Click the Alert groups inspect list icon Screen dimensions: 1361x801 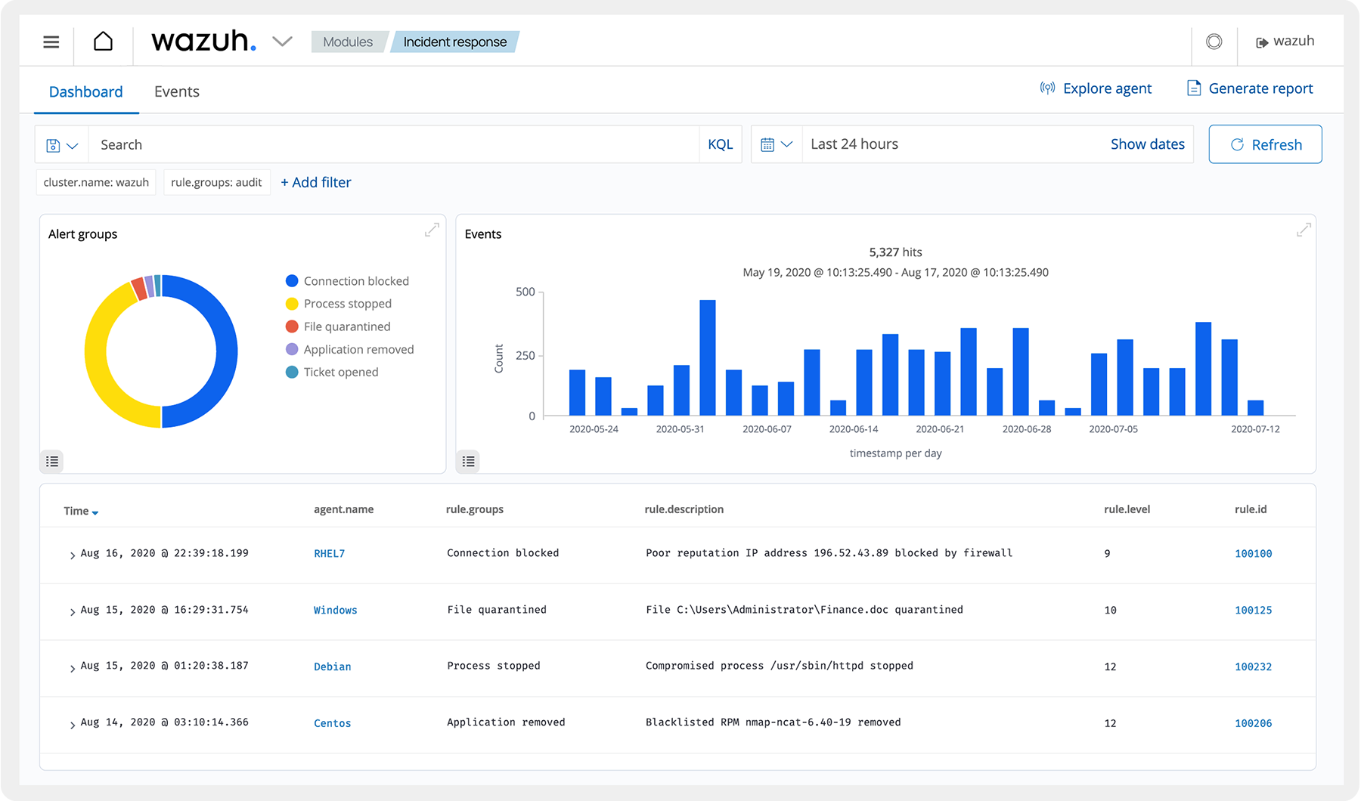pyautogui.click(x=51, y=461)
